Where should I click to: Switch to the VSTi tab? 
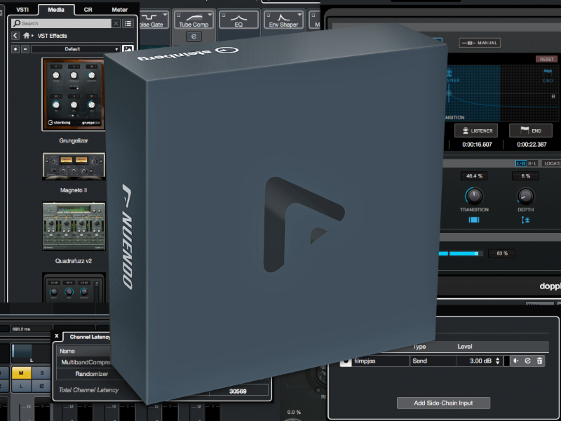pos(22,10)
